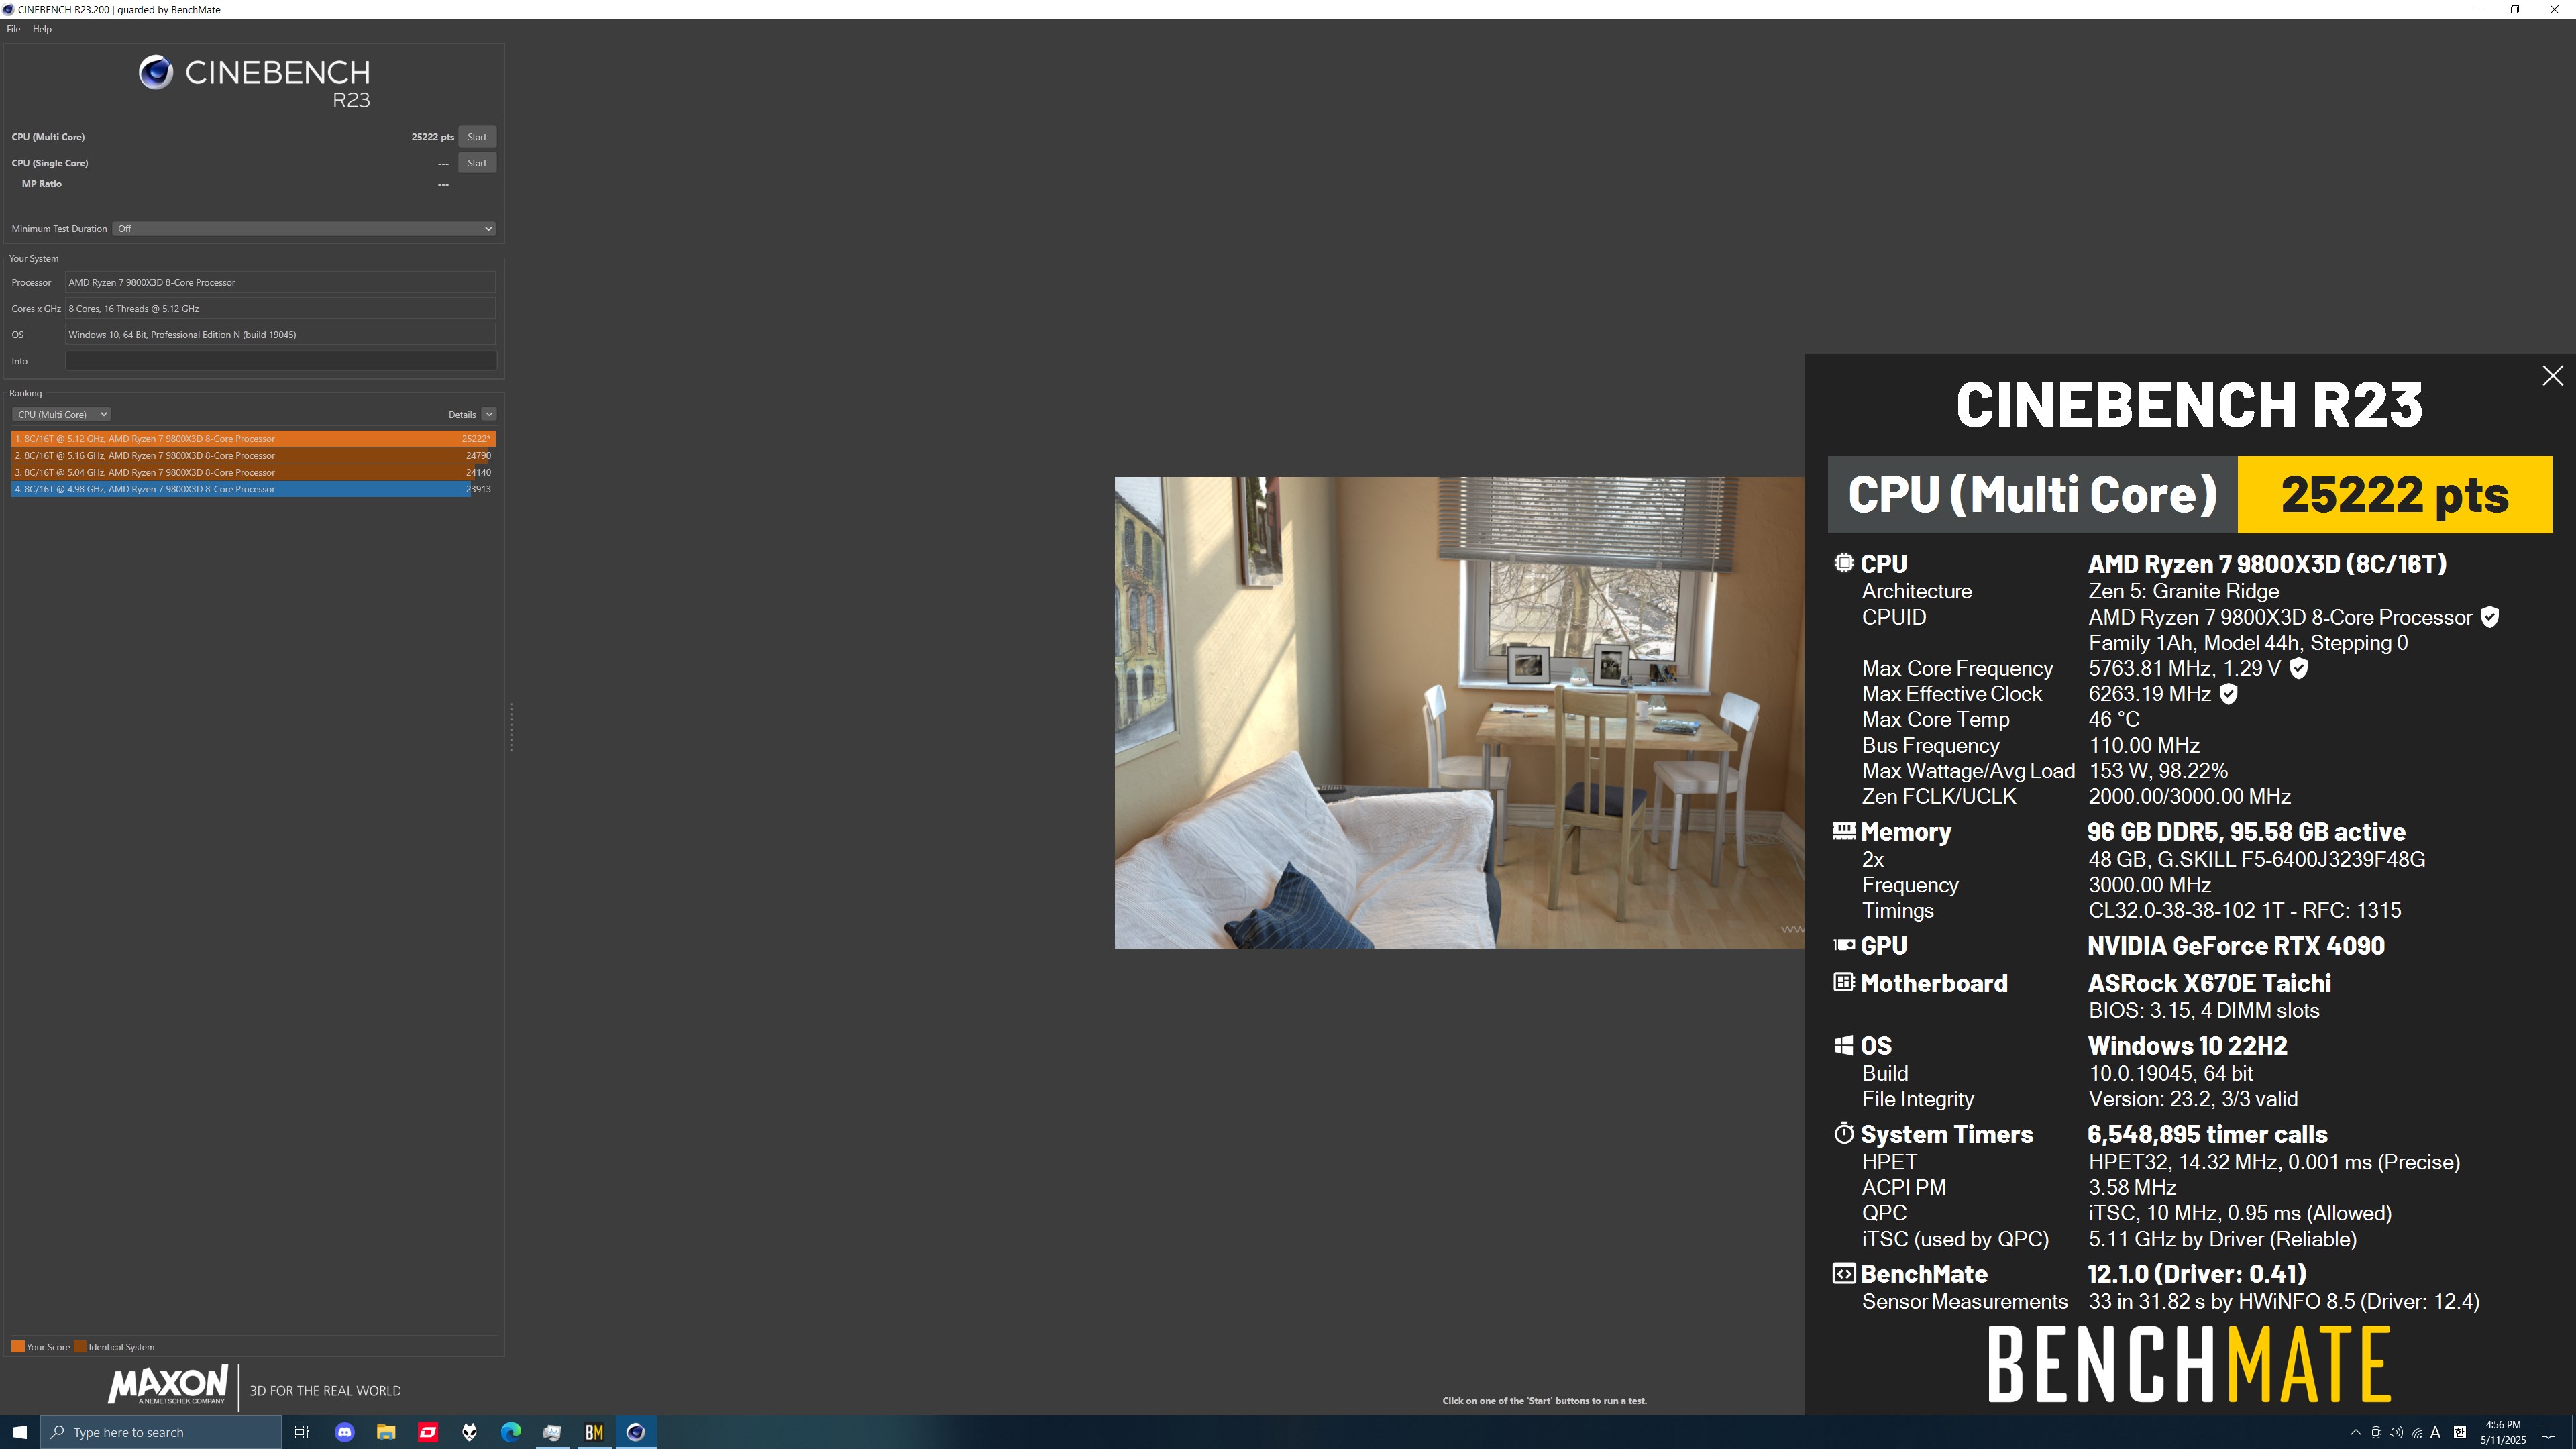Click the Memory module icon in overlay
This screenshot has height=1449, width=2576.
1844,831
